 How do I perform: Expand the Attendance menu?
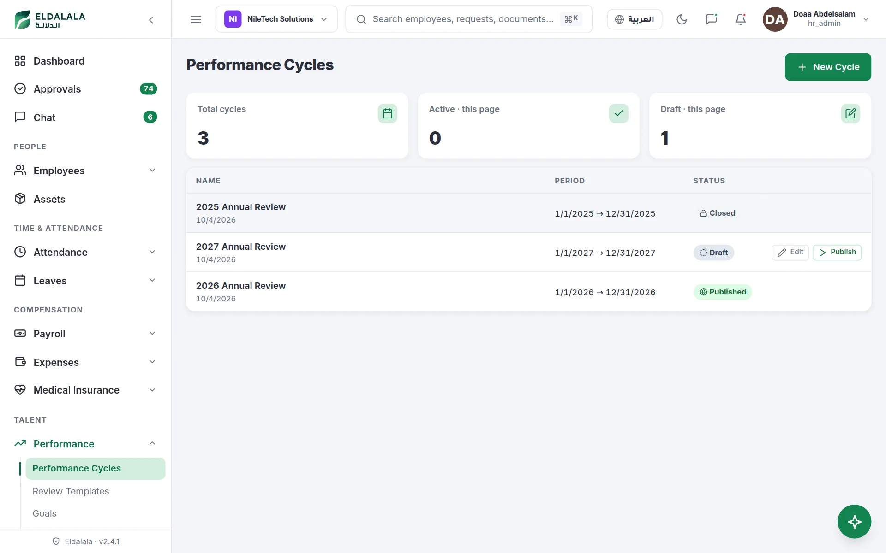(86, 252)
